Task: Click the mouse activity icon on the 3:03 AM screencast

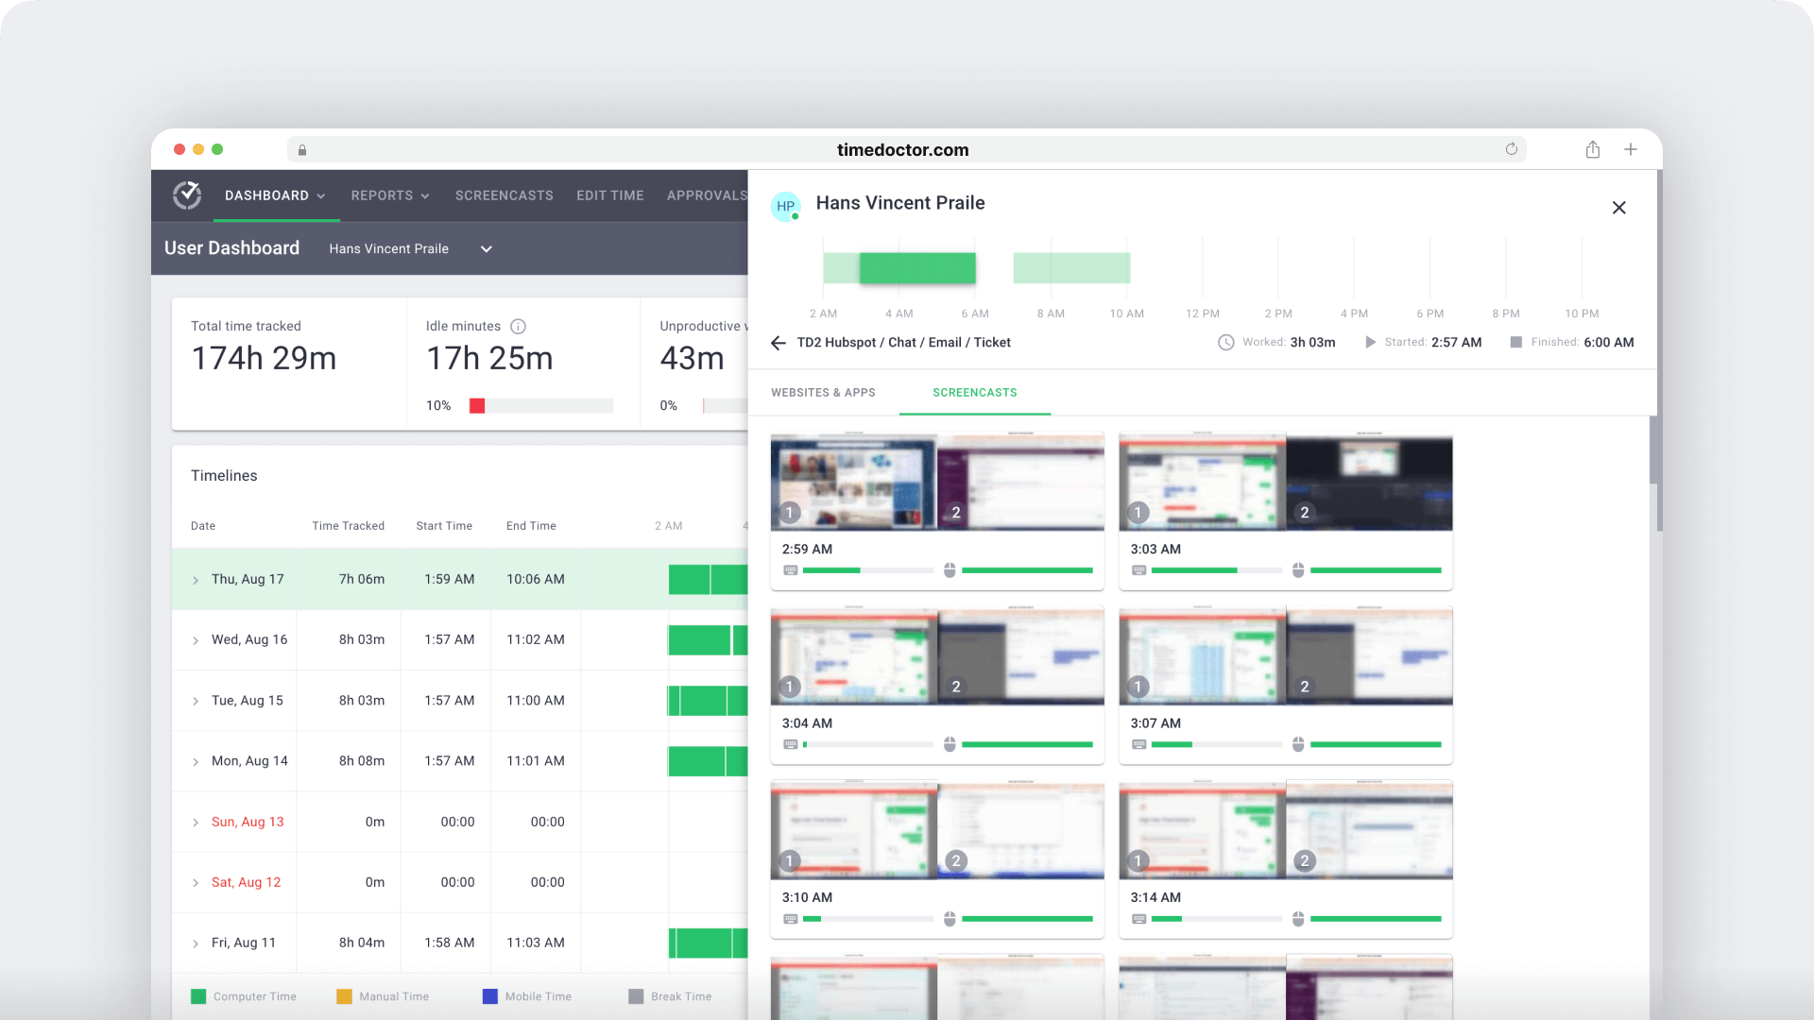Action: coord(1298,570)
